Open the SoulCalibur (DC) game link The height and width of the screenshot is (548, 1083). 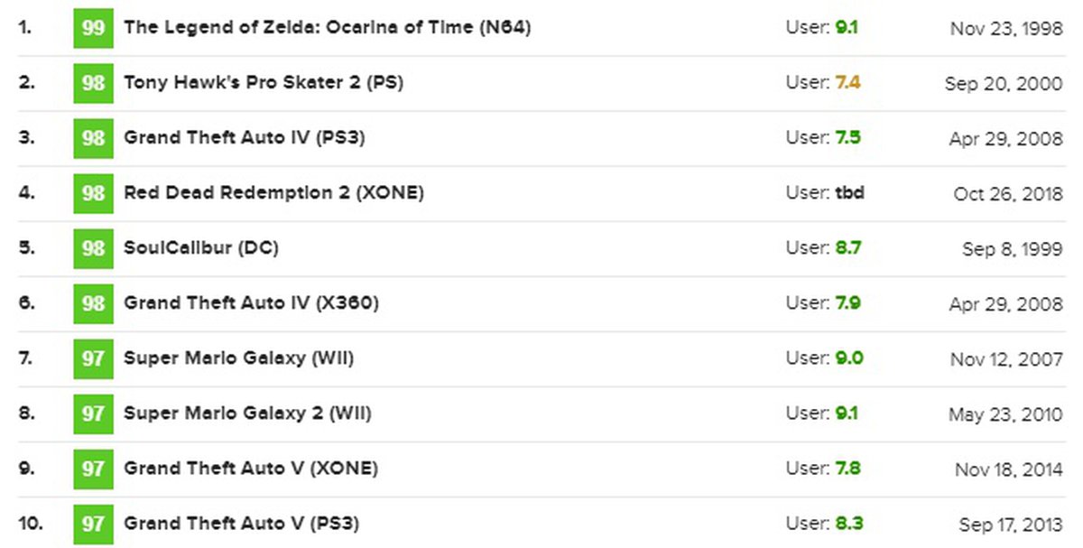pyautogui.click(x=200, y=248)
